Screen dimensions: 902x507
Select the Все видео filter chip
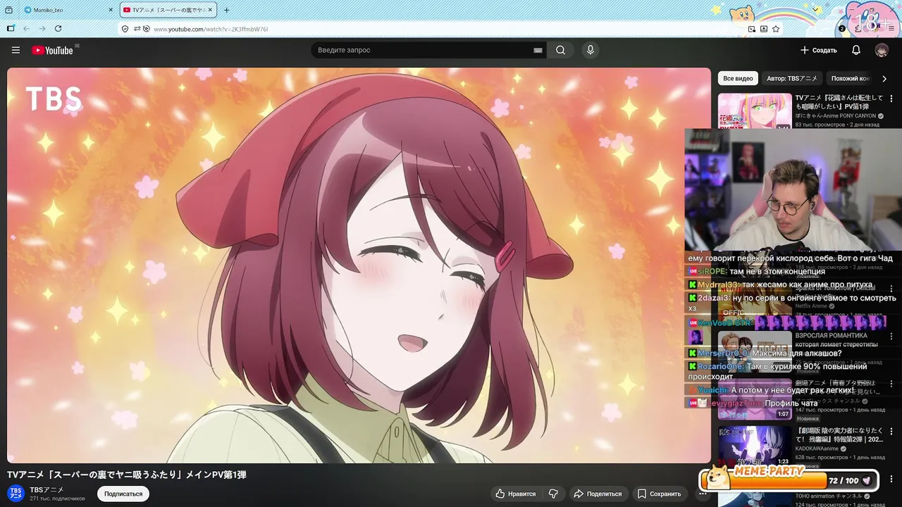738,79
